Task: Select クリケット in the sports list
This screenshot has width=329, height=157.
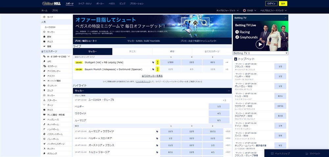Action: point(56,86)
